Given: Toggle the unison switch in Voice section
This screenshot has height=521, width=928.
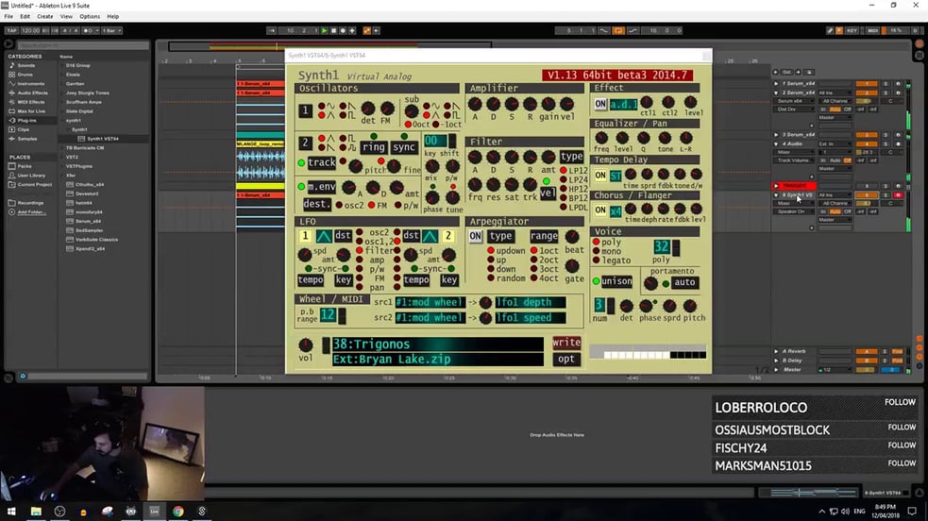Looking at the screenshot, I should [616, 281].
